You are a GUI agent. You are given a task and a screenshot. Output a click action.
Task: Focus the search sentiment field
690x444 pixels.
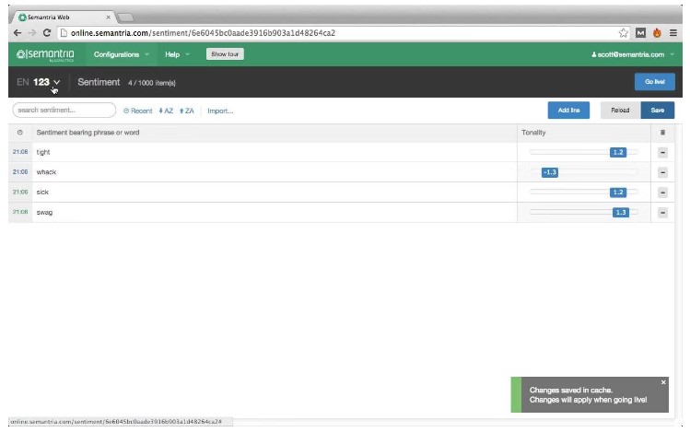coord(64,110)
